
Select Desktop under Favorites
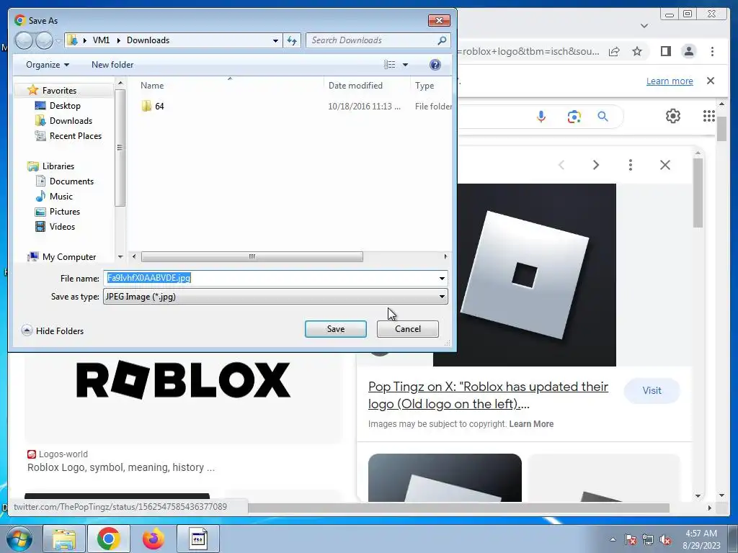tap(65, 106)
